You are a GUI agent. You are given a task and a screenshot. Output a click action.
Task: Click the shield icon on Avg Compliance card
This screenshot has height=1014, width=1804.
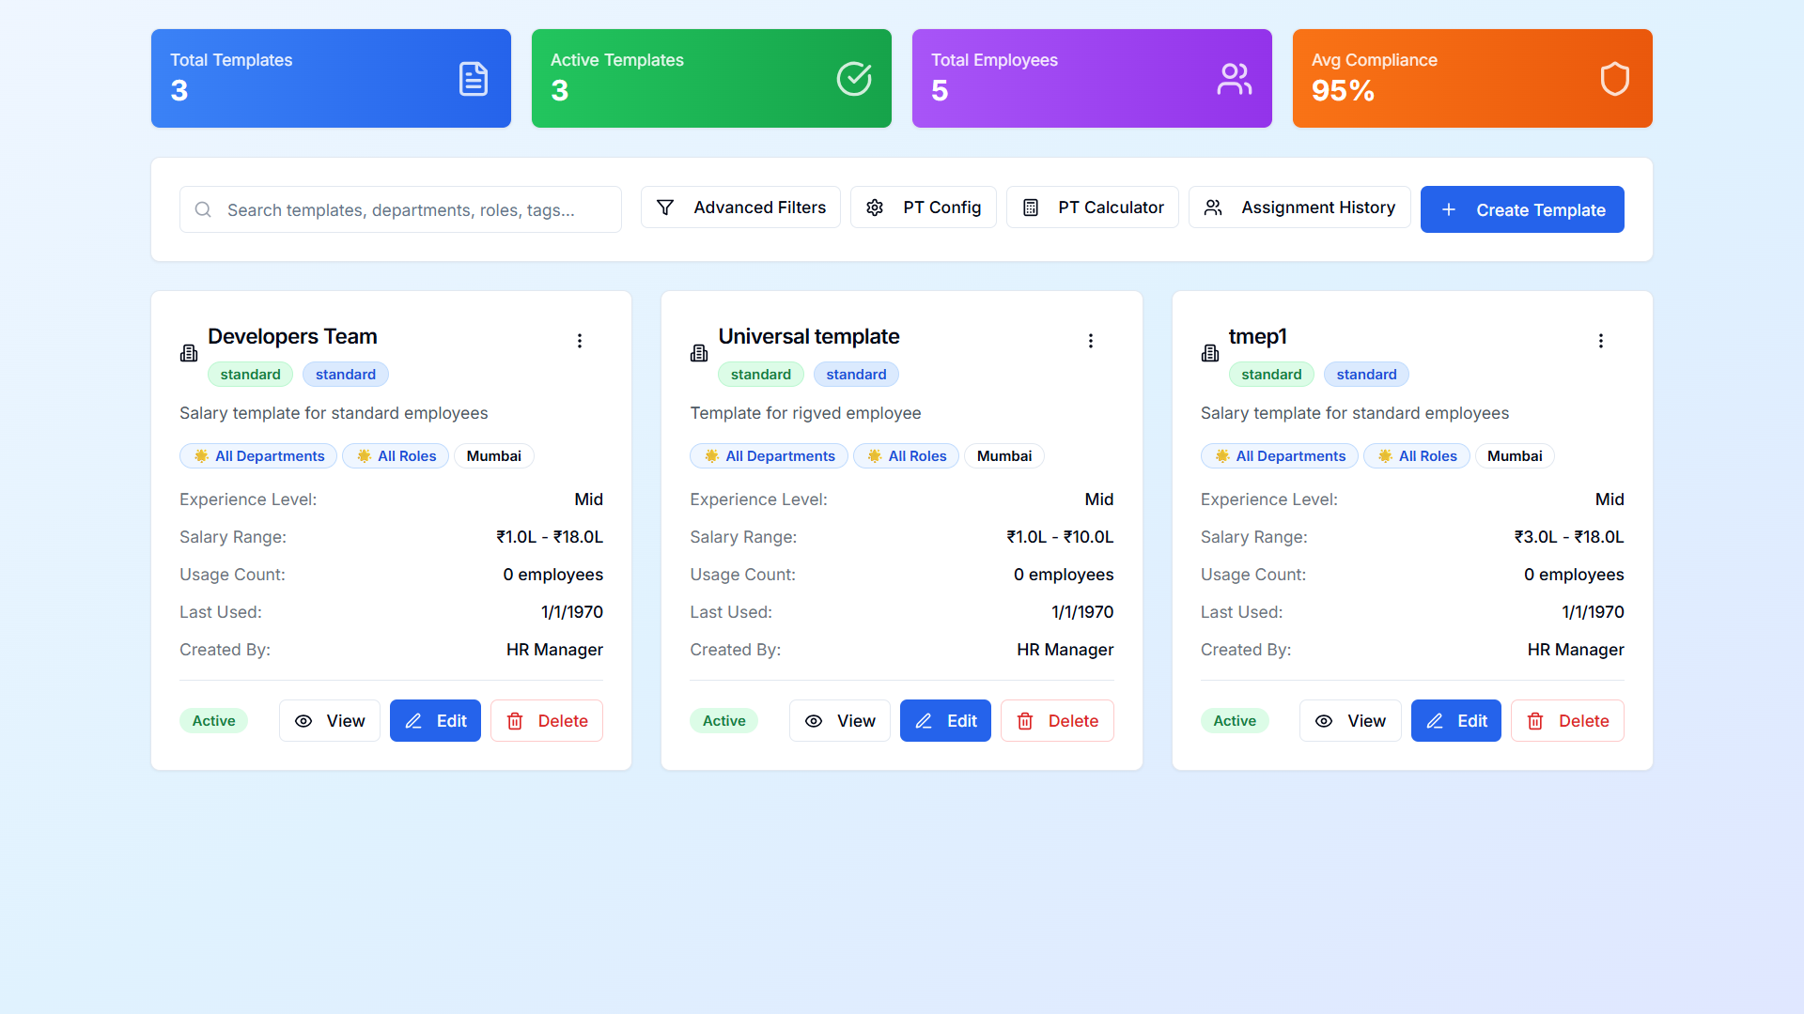pos(1614,79)
